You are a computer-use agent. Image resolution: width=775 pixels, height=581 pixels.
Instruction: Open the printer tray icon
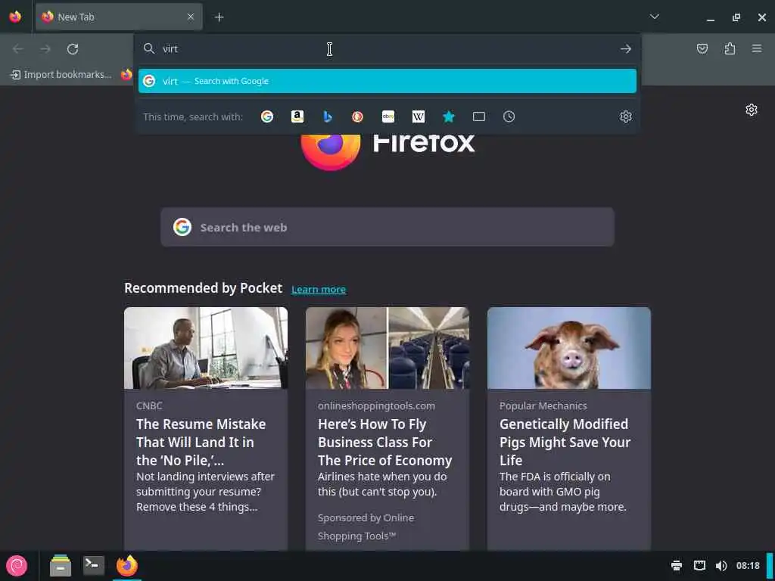pyautogui.click(x=677, y=566)
